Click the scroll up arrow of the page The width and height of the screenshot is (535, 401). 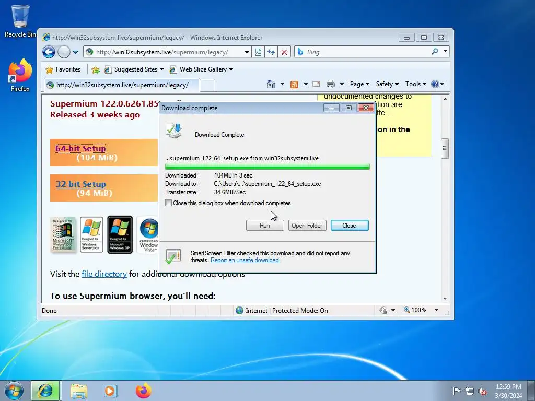coord(445,99)
